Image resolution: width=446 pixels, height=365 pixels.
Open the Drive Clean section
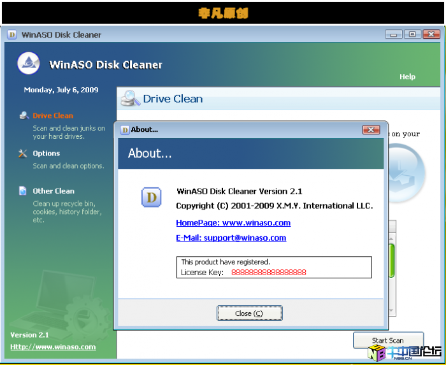click(53, 115)
